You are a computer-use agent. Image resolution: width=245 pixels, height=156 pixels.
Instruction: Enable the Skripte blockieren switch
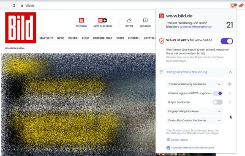tap(218, 102)
